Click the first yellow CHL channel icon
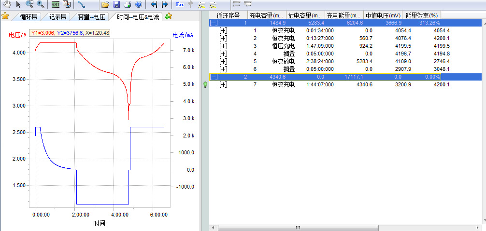Image resolution: width=486 pixels, height=231 pixels. tap(202, 5)
